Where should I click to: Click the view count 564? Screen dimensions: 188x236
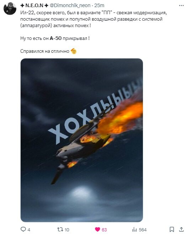pyautogui.click(x=143, y=230)
